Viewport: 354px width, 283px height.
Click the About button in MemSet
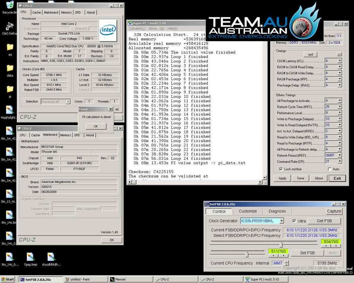(319, 178)
